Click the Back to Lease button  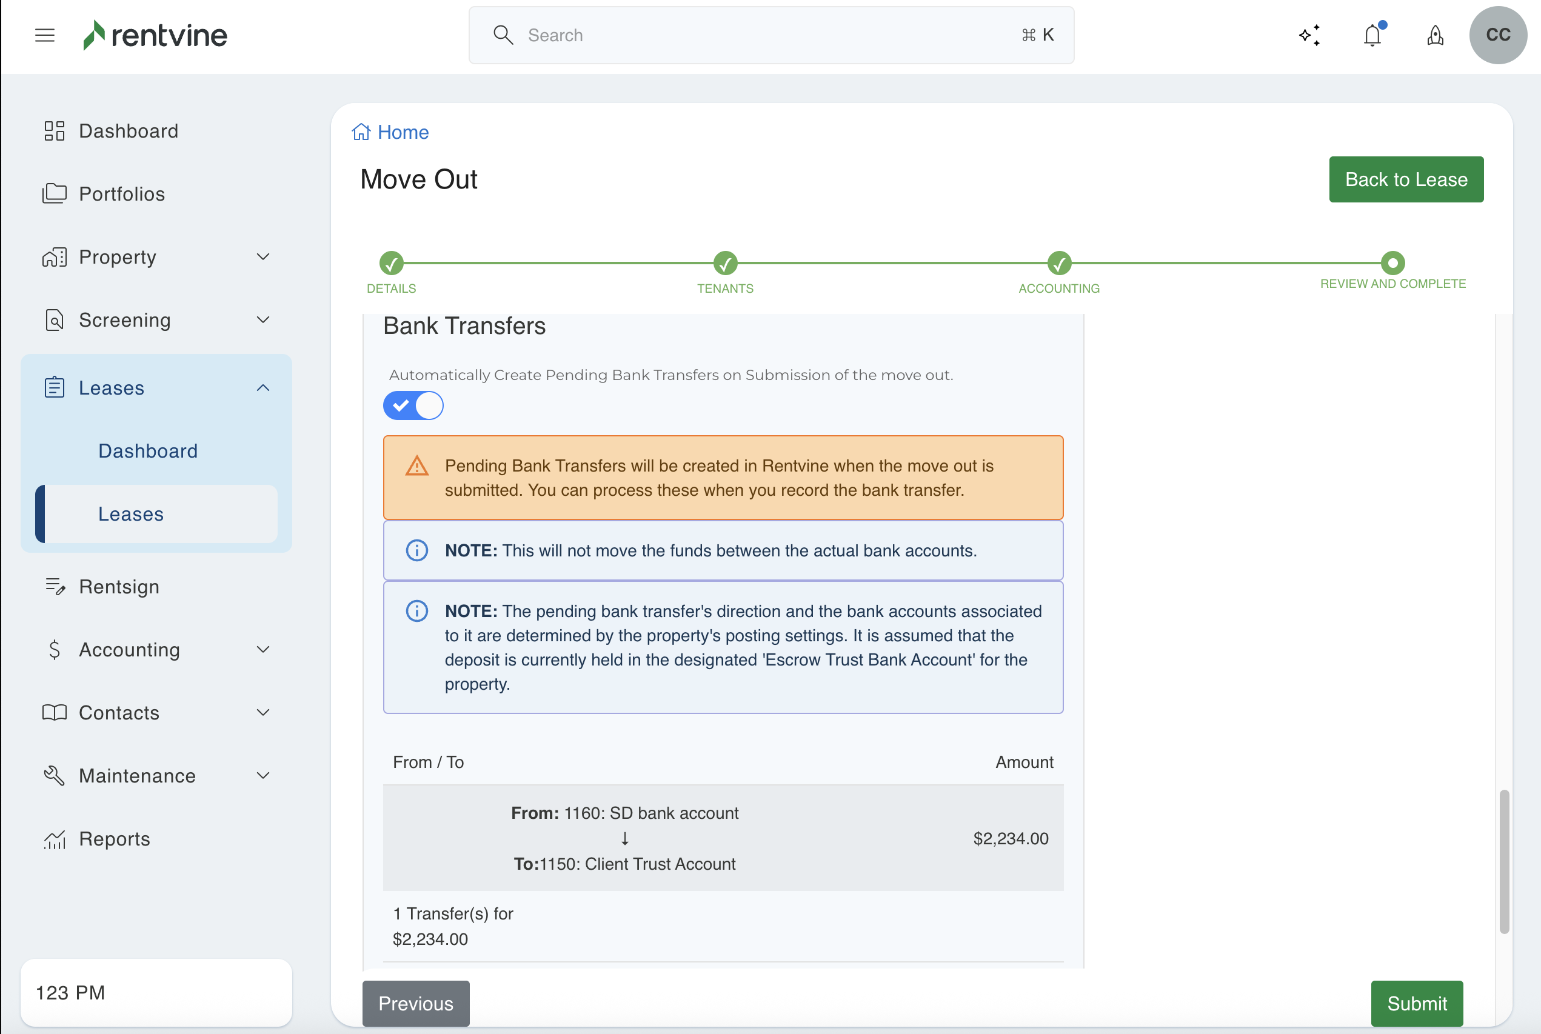[1406, 179]
